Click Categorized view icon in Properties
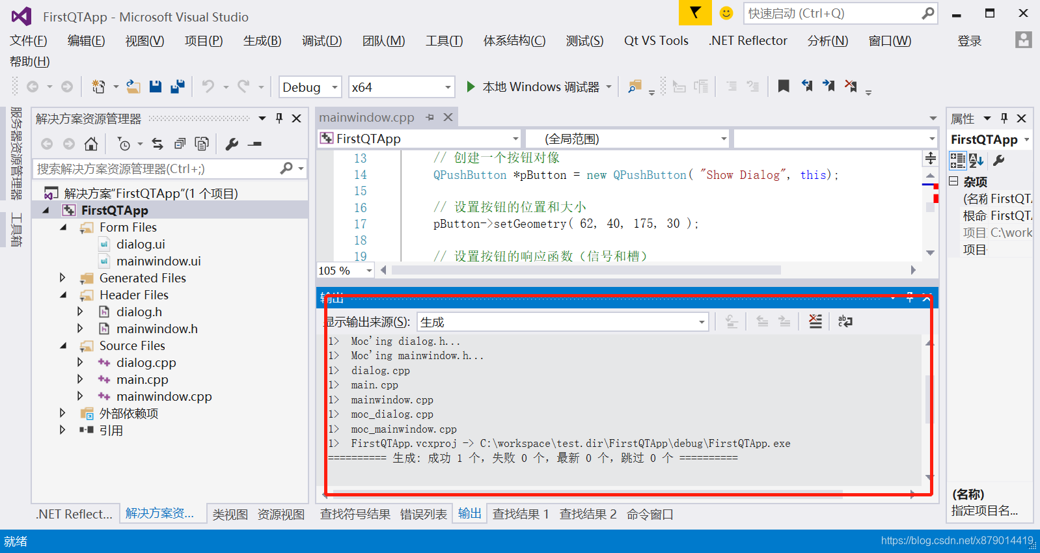Image resolution: width=1040 pixels, height=553 pixels. (957, 160)
